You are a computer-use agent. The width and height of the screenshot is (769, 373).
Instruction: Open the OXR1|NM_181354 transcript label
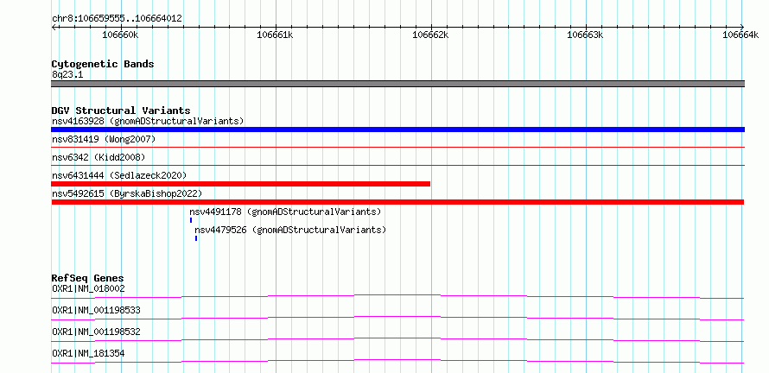click(88, 353)
